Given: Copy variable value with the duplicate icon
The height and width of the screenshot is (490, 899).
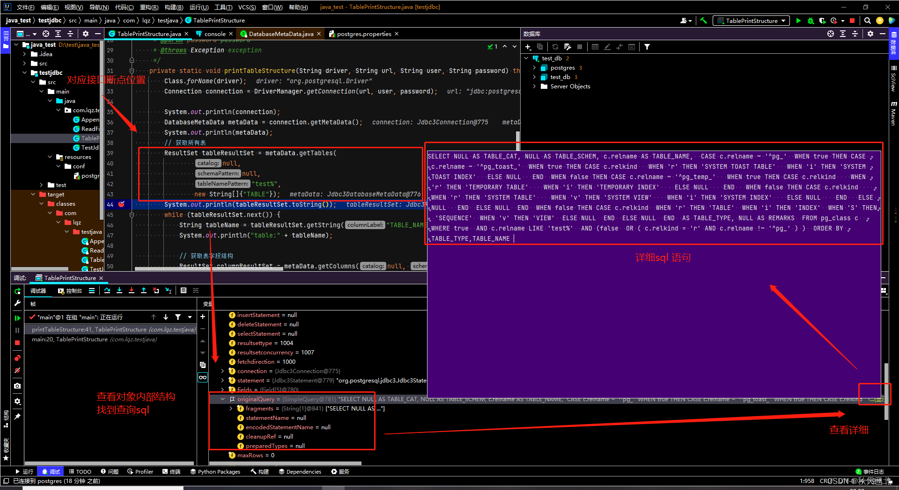Looking at the screenshot, I should (x=203, y=365).
